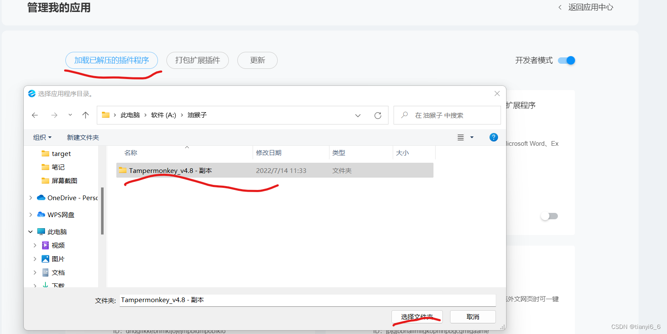Go up one folder level
The width and height of the screenshot is (667, 334).
(85, 115)
